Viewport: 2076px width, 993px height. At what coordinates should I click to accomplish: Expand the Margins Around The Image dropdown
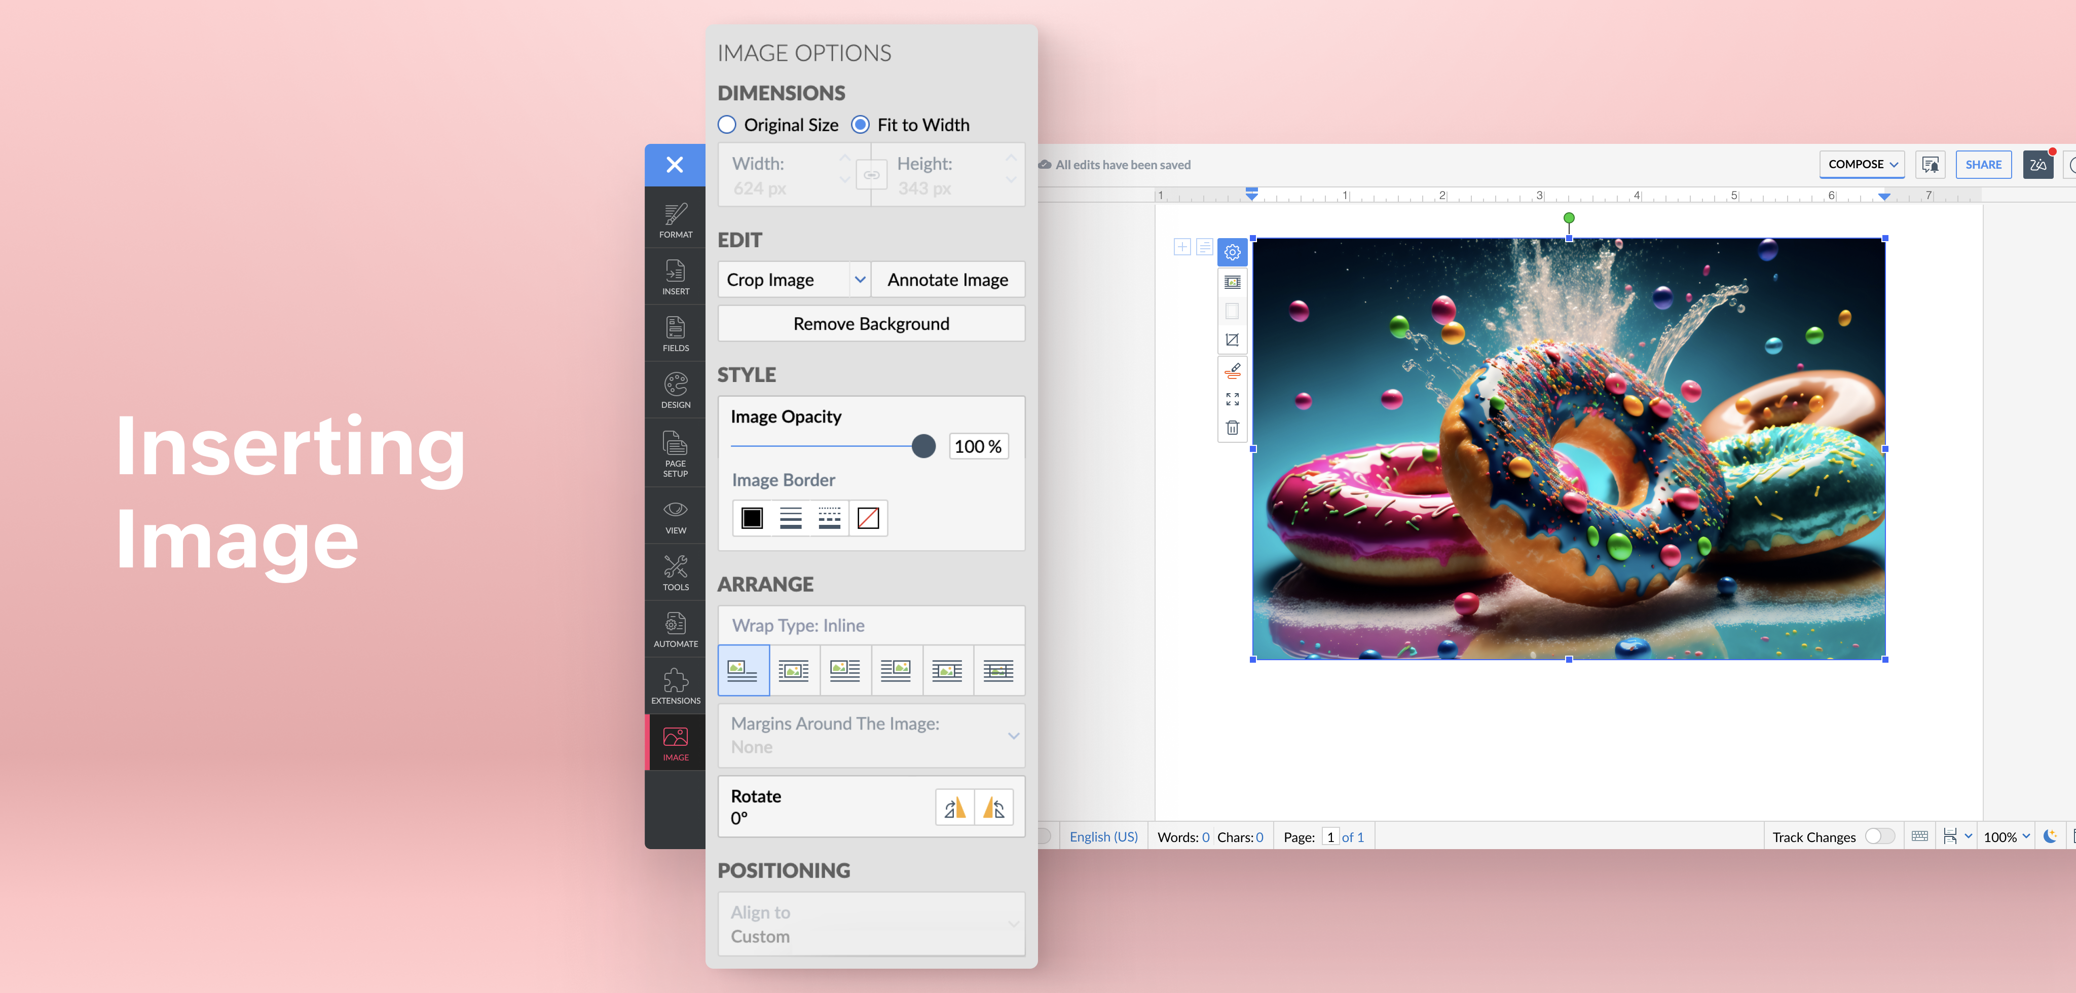1014,735
